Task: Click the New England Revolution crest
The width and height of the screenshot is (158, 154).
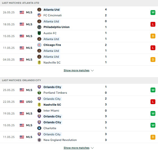Action: click(x=39, y=140)
